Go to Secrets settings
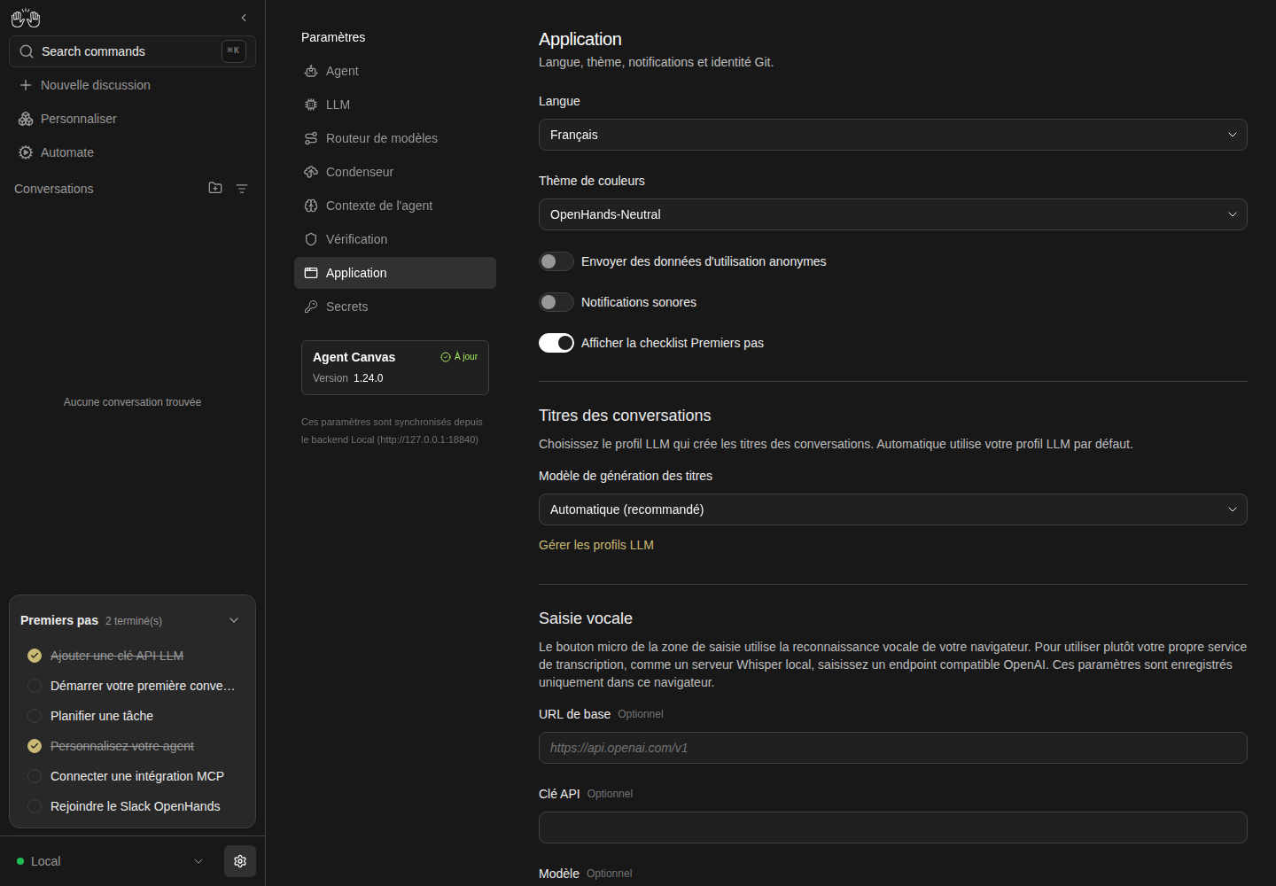 pos(395,307)
